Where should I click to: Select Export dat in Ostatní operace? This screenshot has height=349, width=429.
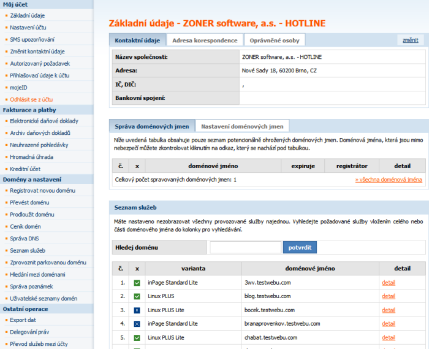[24, 320]
